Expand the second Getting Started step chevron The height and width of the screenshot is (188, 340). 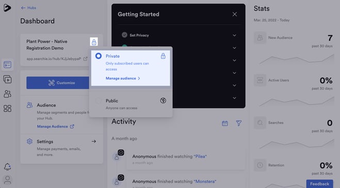[234, 48]
